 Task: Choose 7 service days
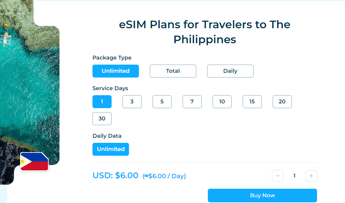(x=192, y=102)
